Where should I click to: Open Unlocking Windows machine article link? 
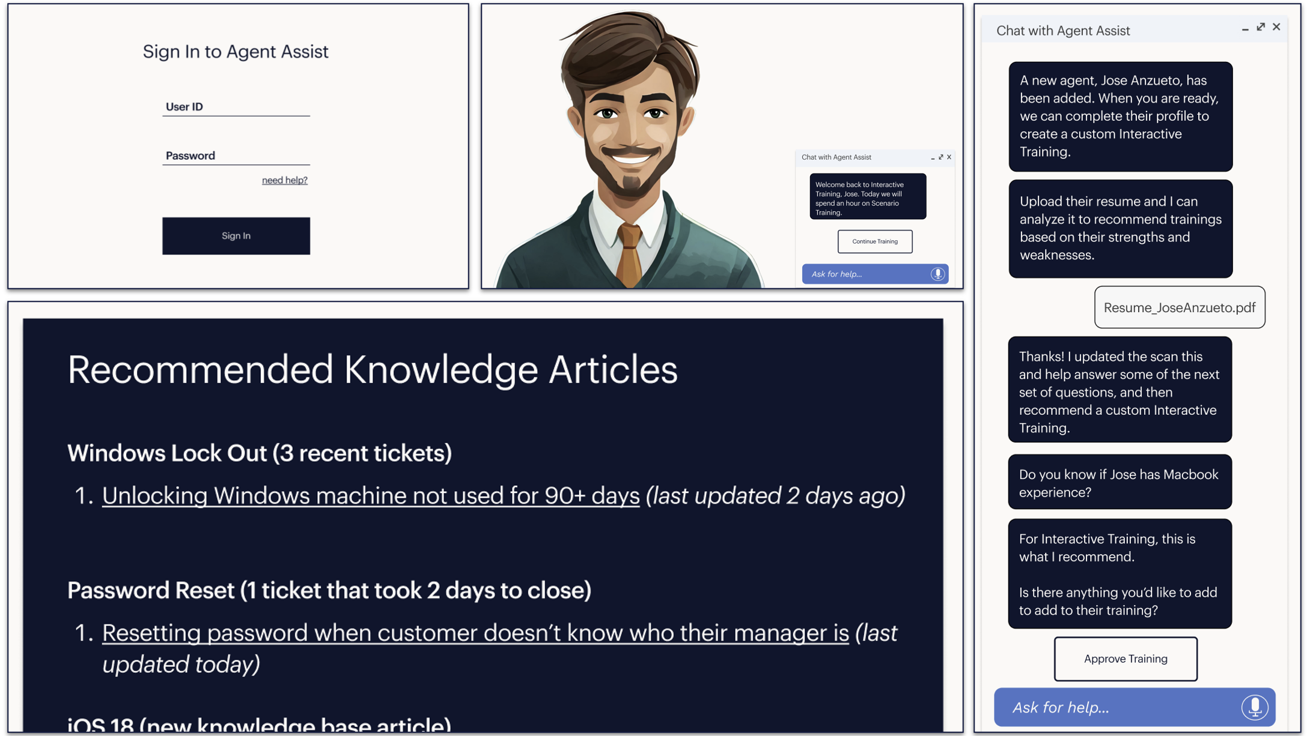click(x=370, y=496)
